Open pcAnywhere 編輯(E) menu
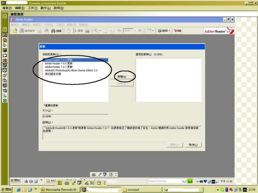258x193 pixels. pos(20,8)
